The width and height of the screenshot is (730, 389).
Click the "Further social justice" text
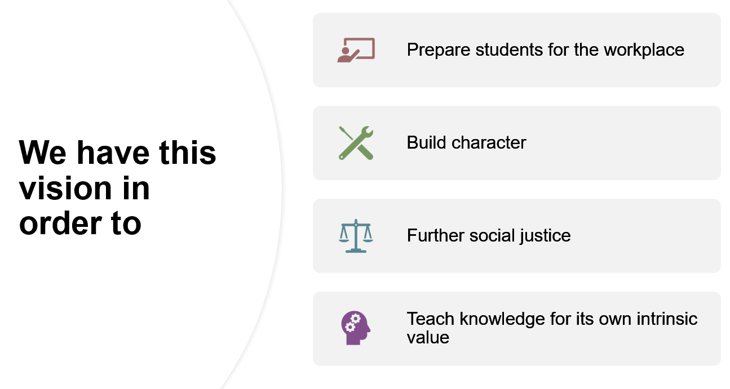[x=489, y=235]
